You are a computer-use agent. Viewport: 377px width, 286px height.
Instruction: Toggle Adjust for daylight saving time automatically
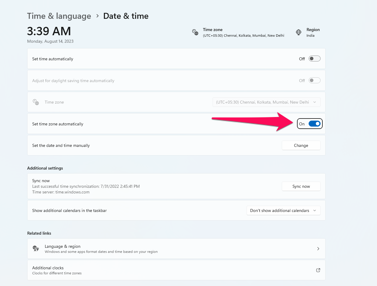(x=314, y=81)
